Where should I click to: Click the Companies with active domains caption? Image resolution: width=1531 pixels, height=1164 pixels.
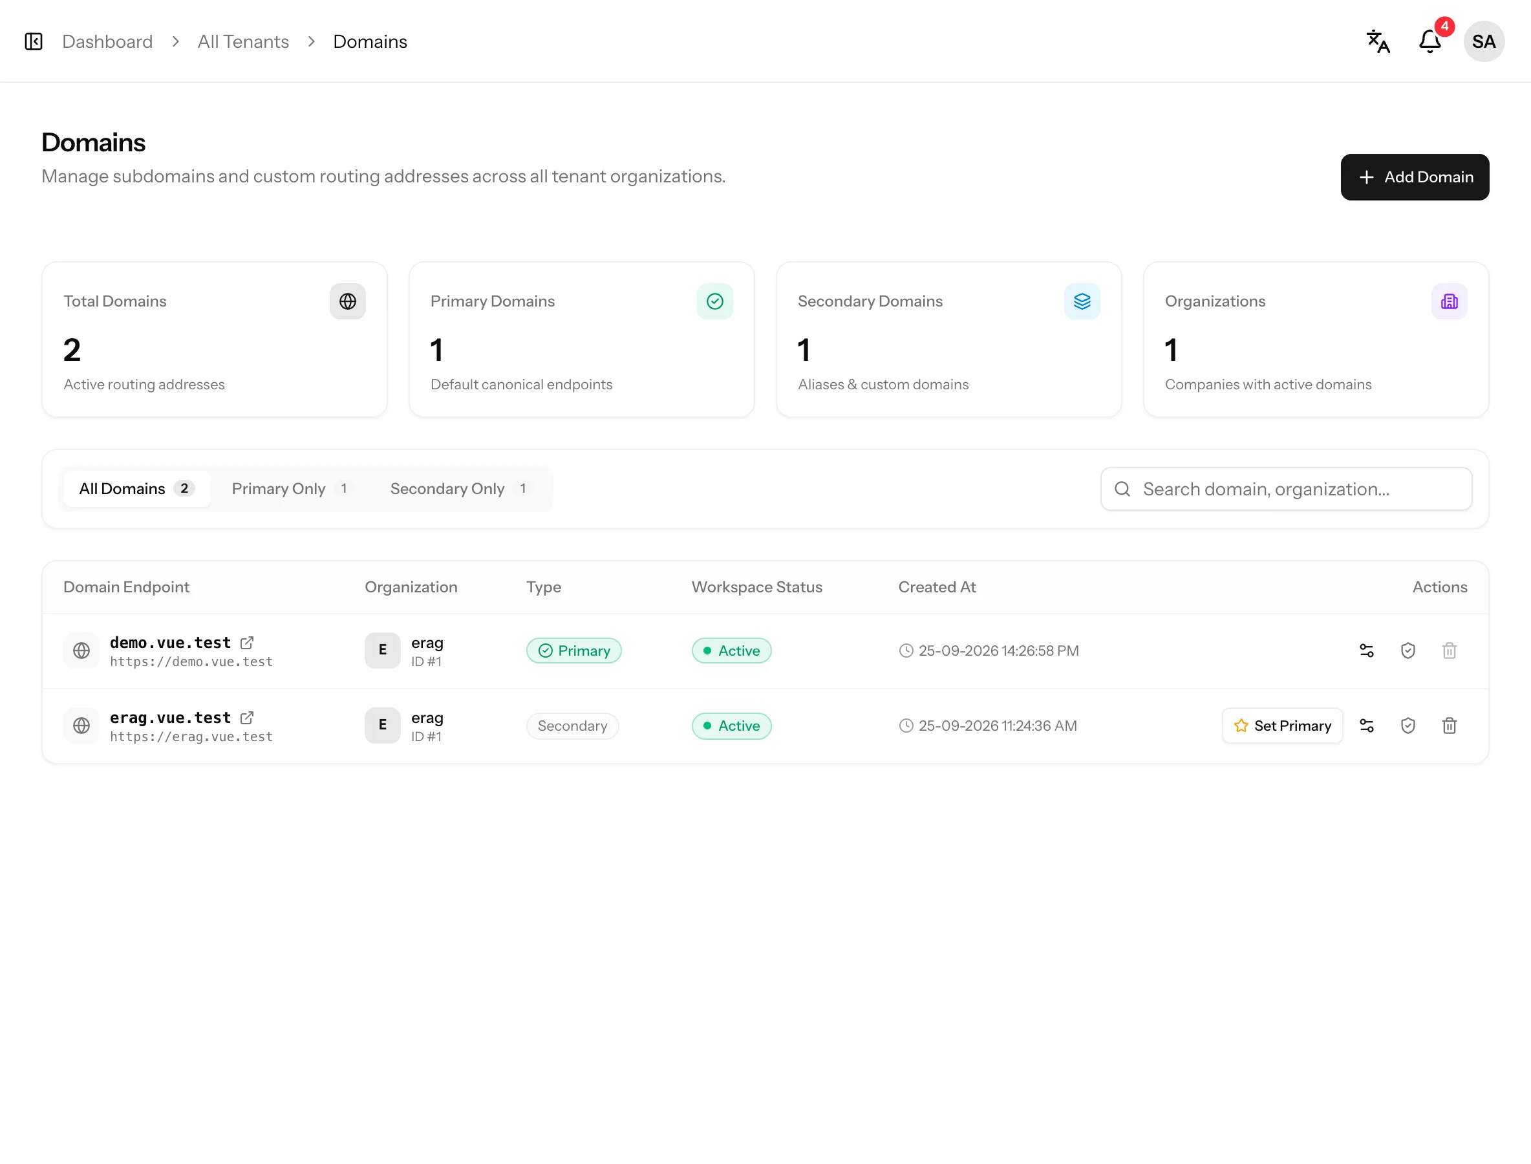(1268, 385)
